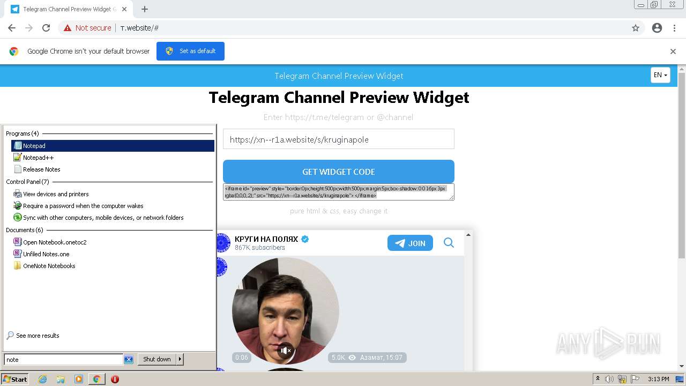The image size is (686, 386).
Task: Open the EN language dropdown
Action: (x=660, y=75)
